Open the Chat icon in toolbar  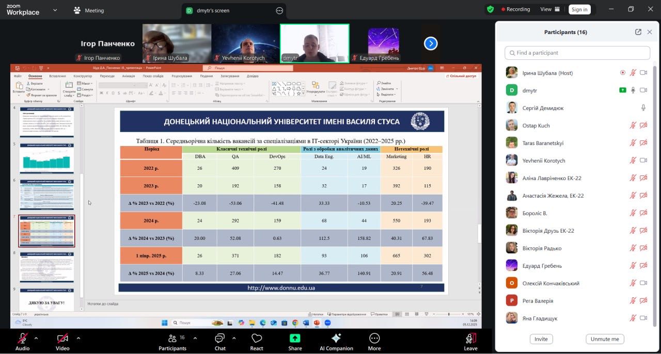tap(220, 339)
